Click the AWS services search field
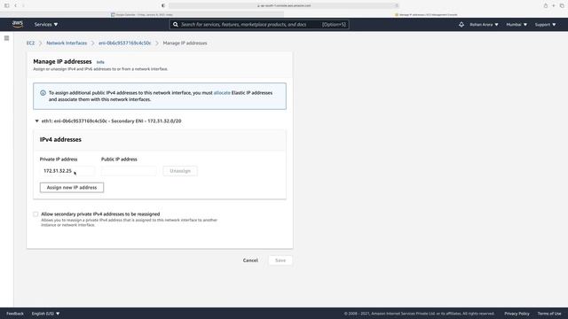Viewport: 568px width, 319px height. tap(259, 25)
